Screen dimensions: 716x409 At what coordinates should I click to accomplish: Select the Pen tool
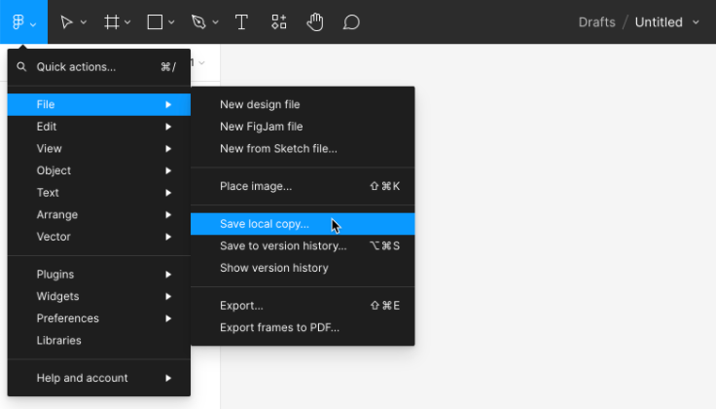[x=198, y=22]
